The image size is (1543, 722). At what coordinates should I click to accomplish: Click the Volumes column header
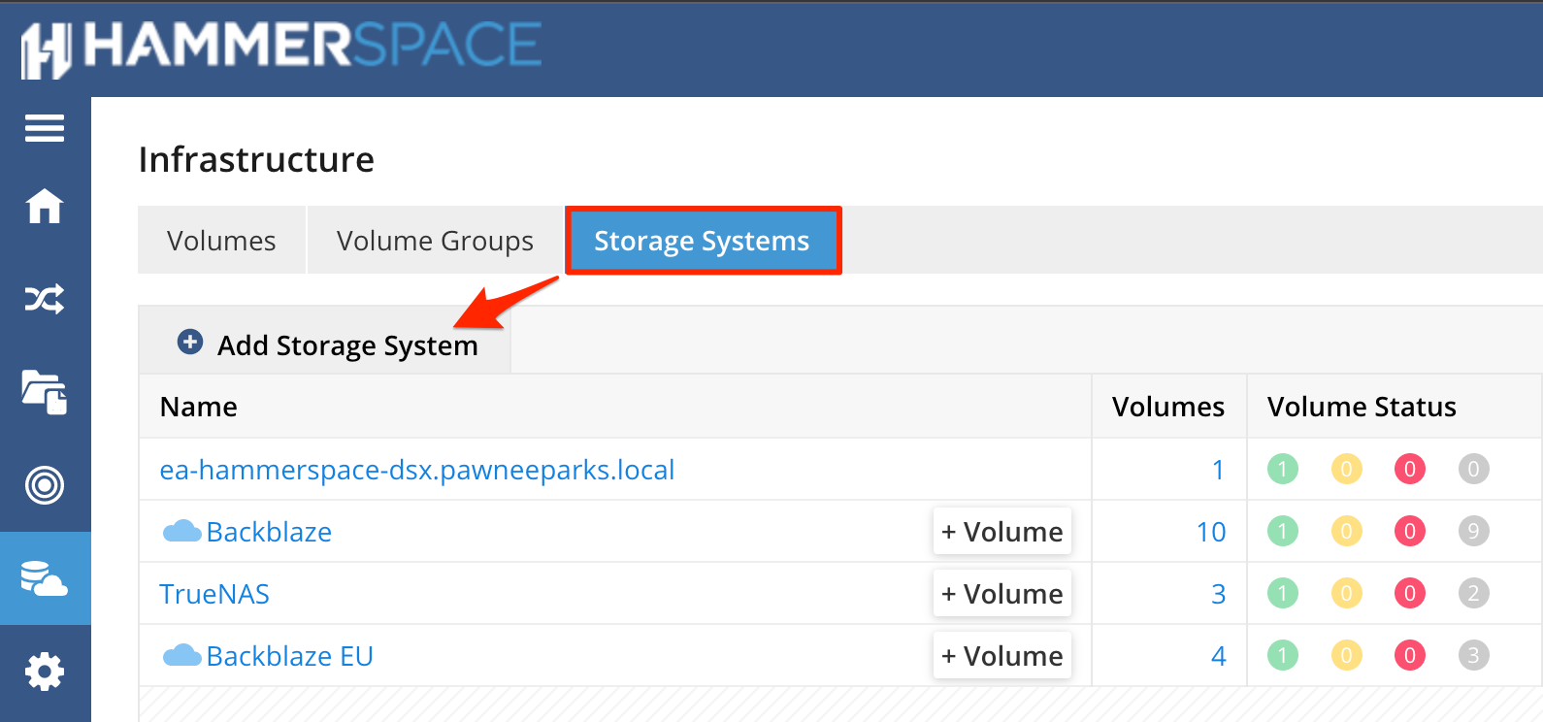tap(1168, 407)
